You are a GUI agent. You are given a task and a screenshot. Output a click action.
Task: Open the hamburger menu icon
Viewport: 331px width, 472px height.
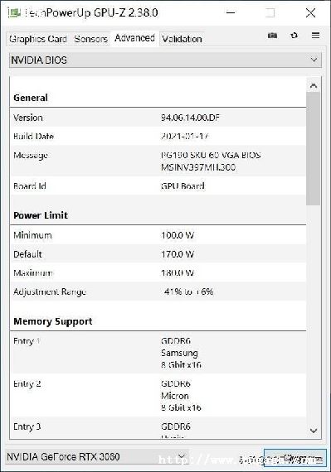click(x=315, y=36)
